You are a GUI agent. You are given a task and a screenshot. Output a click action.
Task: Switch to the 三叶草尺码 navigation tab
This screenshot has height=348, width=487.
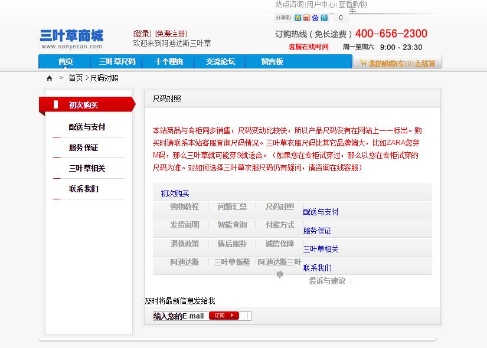point(117,62)
